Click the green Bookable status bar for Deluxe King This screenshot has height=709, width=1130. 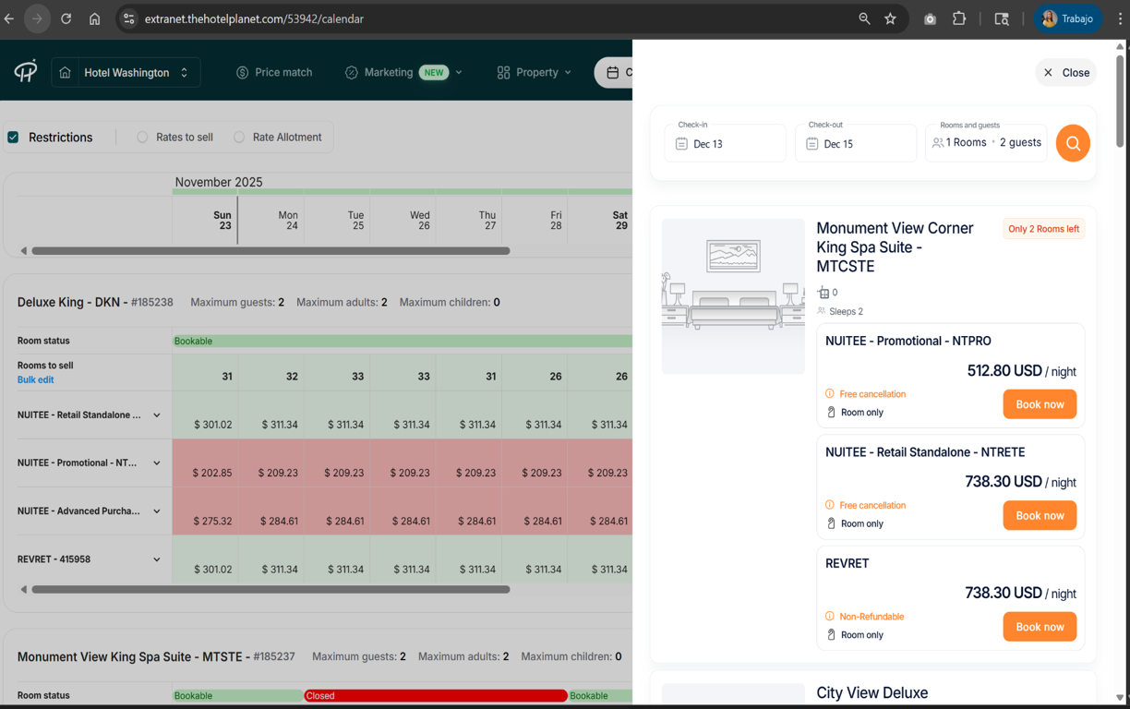point(402,342)
